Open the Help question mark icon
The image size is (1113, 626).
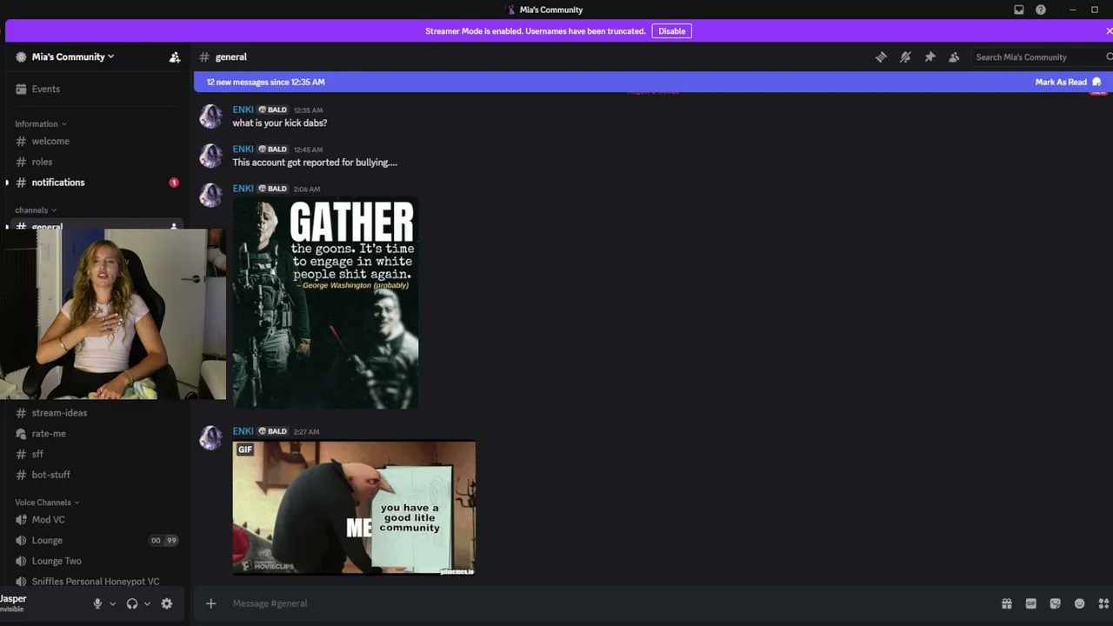click(1041, 10)
